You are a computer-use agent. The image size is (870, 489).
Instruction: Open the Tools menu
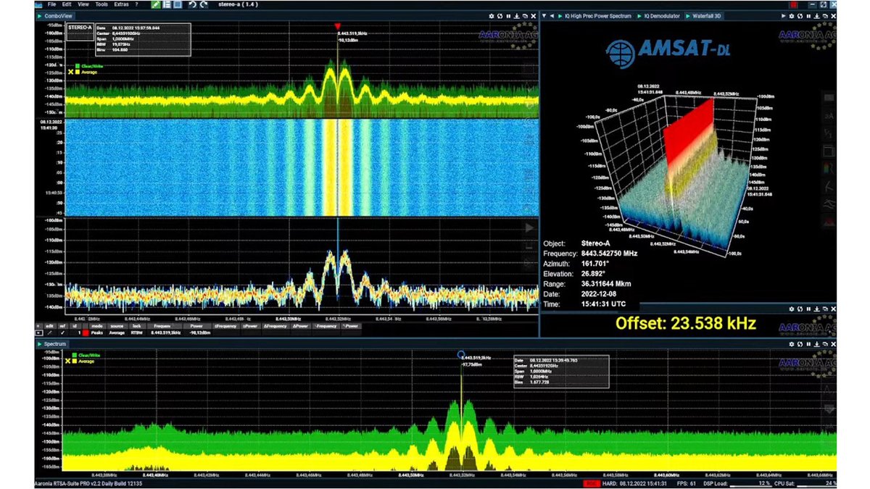(101, 4)
